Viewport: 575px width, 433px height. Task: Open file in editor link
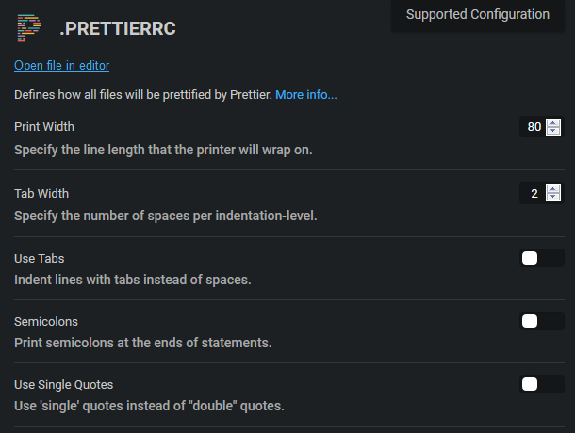click(x=61, y=66)
